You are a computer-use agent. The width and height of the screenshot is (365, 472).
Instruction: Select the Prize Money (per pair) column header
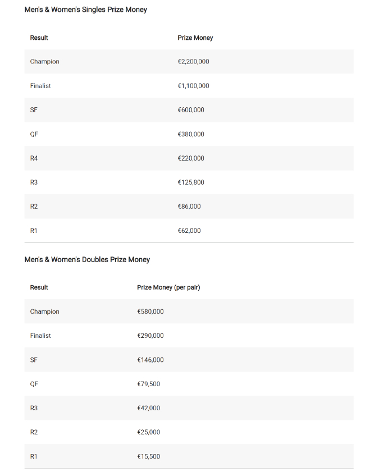coord(168,287)
